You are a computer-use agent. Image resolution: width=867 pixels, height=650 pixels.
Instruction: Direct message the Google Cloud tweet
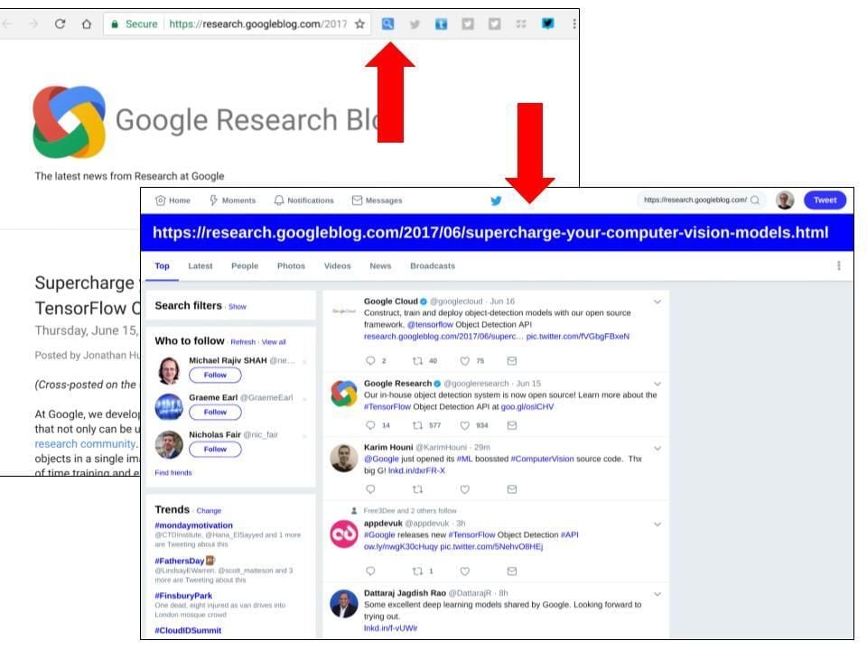tap(512, 361)
